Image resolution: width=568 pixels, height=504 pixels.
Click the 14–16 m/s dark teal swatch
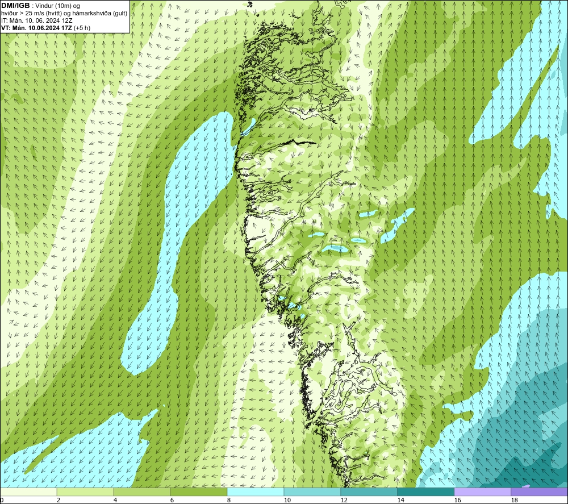click(425, 491)
